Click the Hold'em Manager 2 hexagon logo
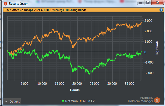 click(157, 100)
